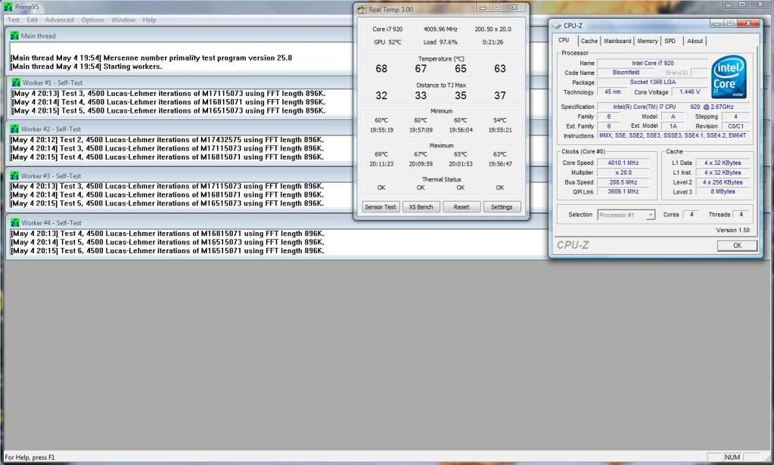Image resolution: width=774 pixels, height=465 pixels.
Task: Click the minimum temperature 54°C entry
Action: pos(500,120)
